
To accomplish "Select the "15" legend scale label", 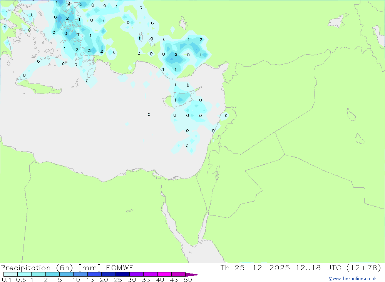I will click(90, 280).
